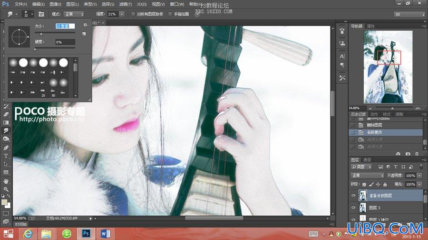The width and height of the screenshot is (428, 240).
Task: Open the 滤镜(T) menu
Action: [125, 4]
